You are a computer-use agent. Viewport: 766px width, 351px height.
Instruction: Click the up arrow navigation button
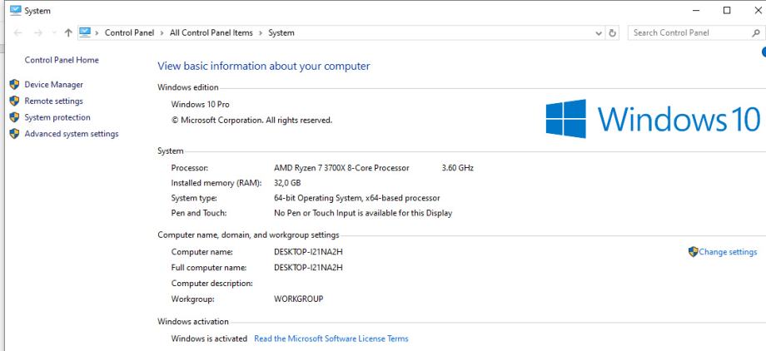click(x=67, y=33)
